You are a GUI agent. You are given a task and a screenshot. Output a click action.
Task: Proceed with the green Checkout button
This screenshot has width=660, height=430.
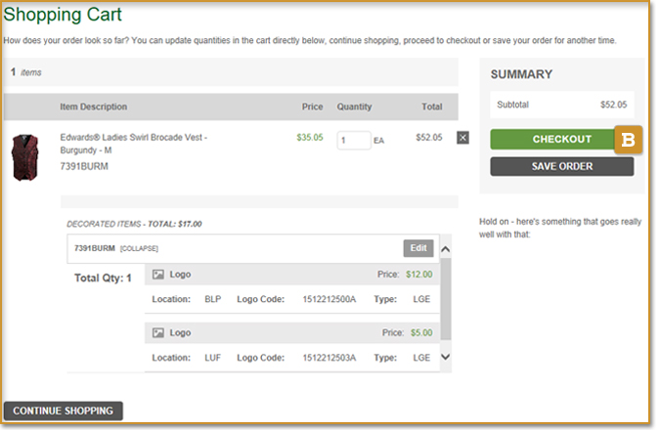click(553, 140)
